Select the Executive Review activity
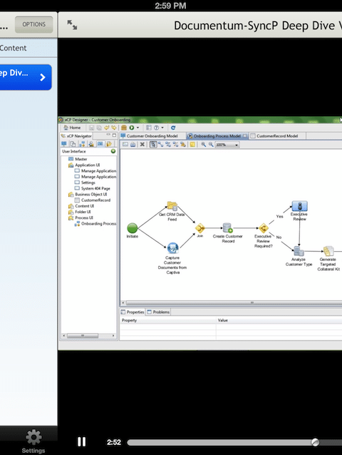This screenshot has width=342, height=455. [x=300, y=206]
